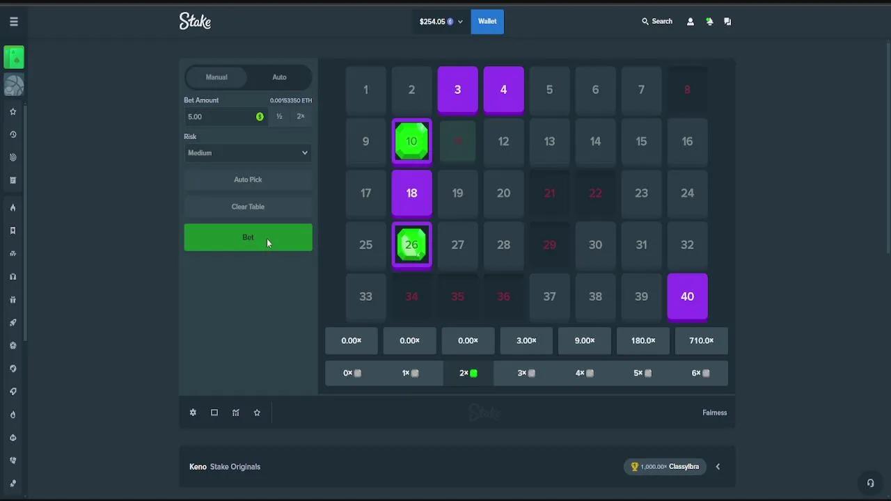Click the 2× hits indicator
Image resolution: width=891 pixels, height=501 pixels.
click(x=468, y=373)
